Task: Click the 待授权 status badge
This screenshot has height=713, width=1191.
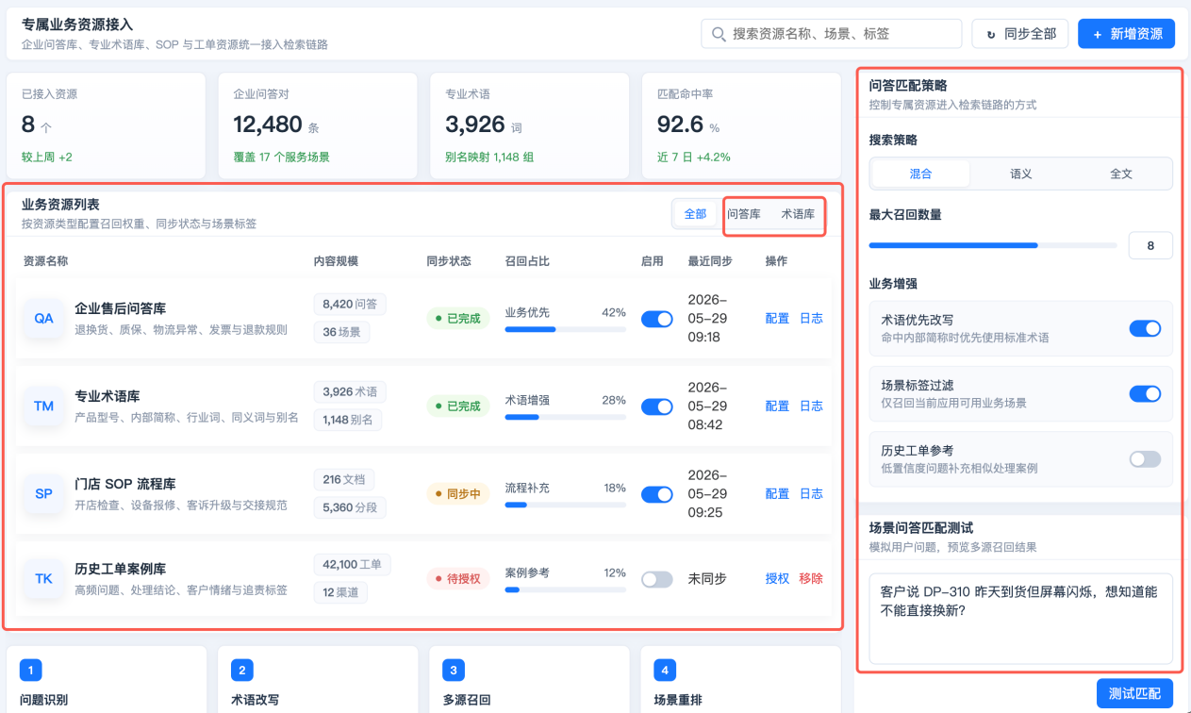Action: [457, 578]
